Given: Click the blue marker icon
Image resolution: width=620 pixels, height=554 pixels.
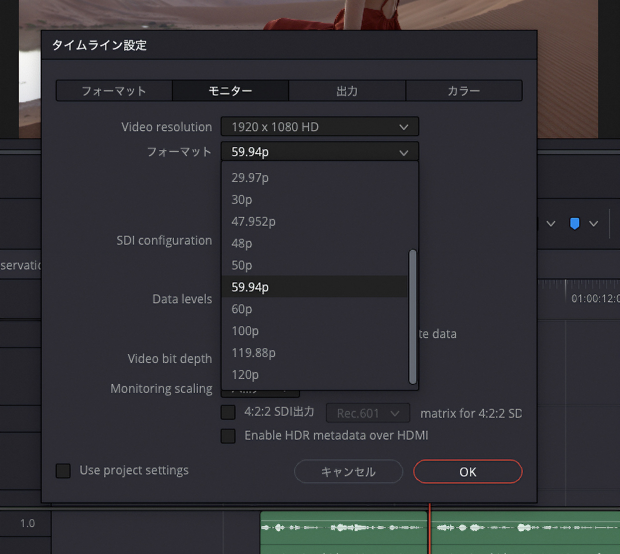Looking at the screenshot, I should click(574, 223).
